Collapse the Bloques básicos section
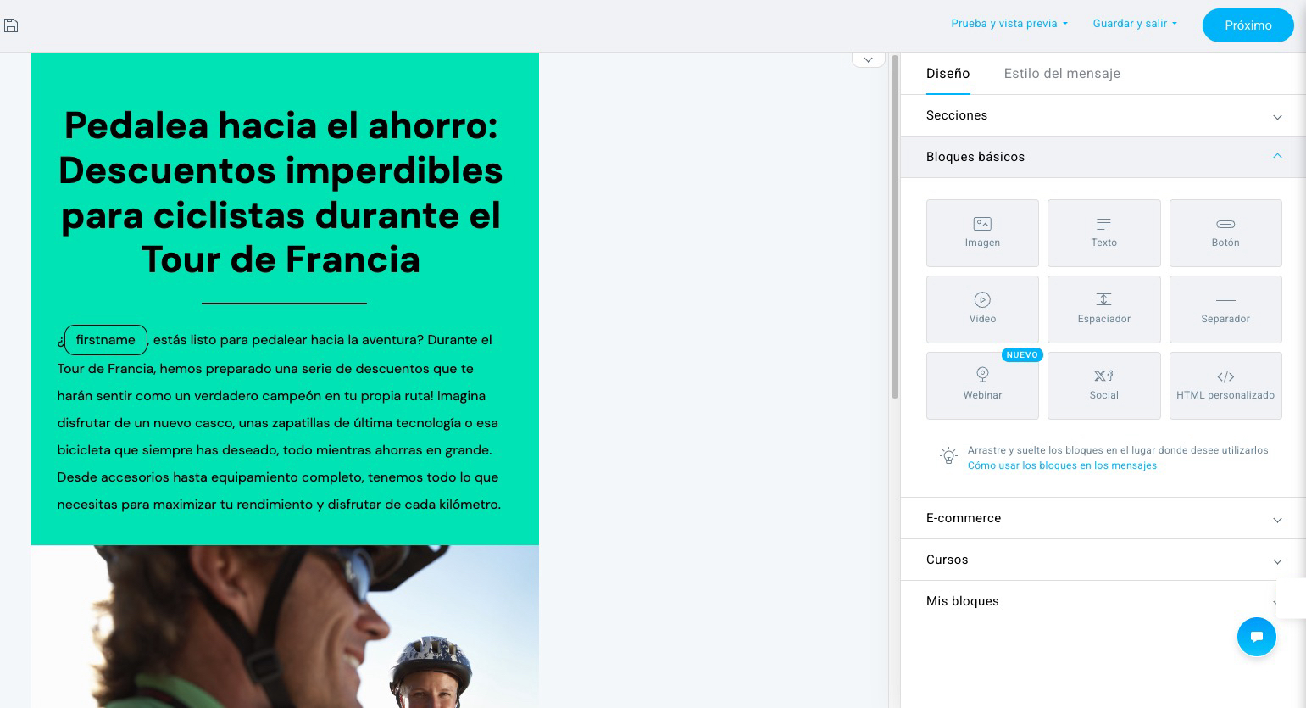This screenshot has height=708, width=1306. click(x=1103, y=157)
